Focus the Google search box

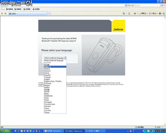[148, 5]
